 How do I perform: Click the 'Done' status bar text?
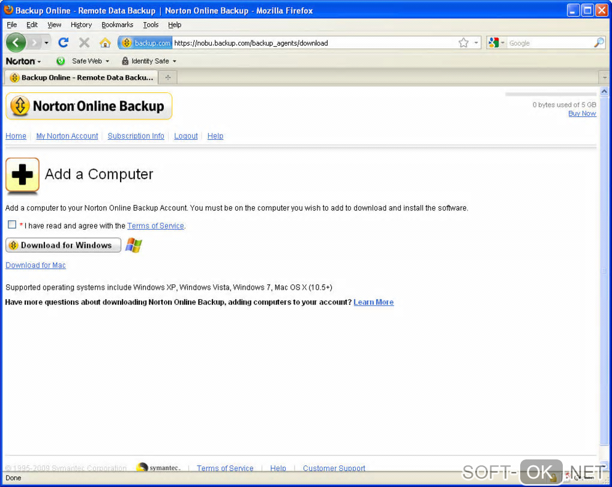[x=13, y=478]
